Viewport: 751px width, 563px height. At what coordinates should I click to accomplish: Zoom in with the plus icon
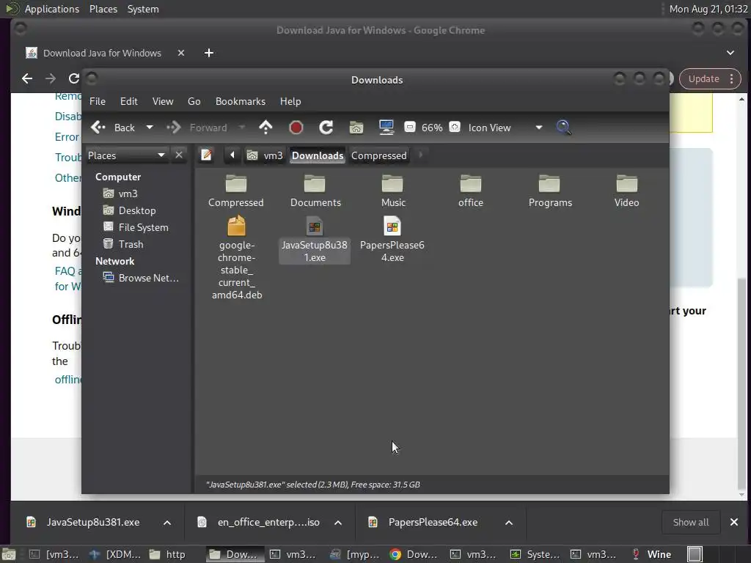point(455,128)
